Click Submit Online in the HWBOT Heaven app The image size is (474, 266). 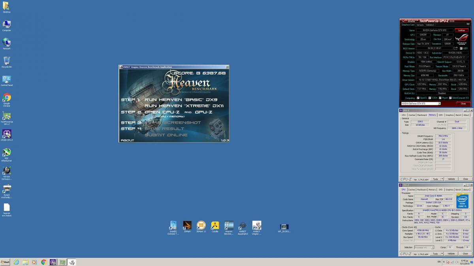point(166,135)
